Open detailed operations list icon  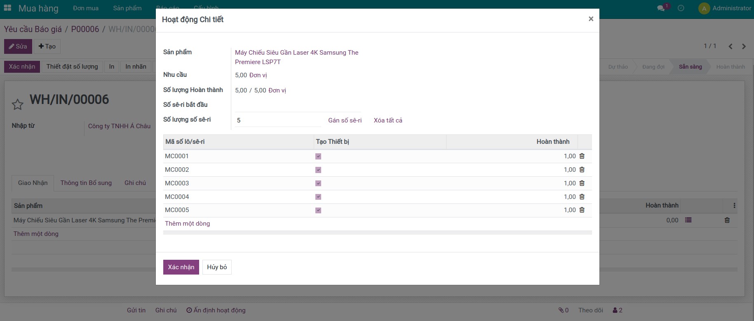point(688,220)
